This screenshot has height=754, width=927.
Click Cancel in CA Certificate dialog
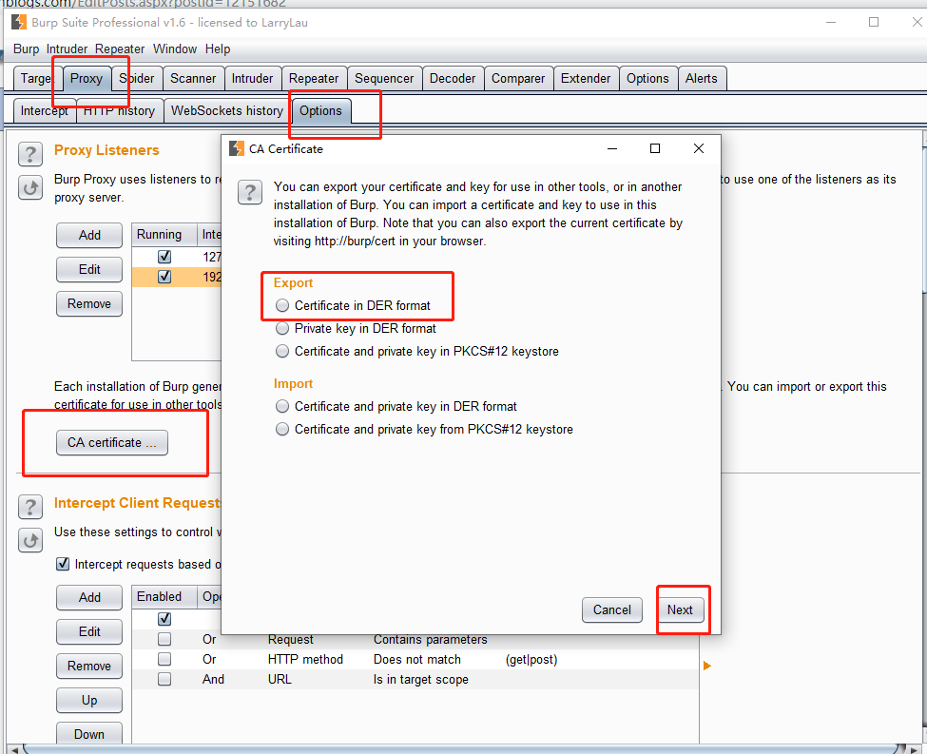coord(612,609)
